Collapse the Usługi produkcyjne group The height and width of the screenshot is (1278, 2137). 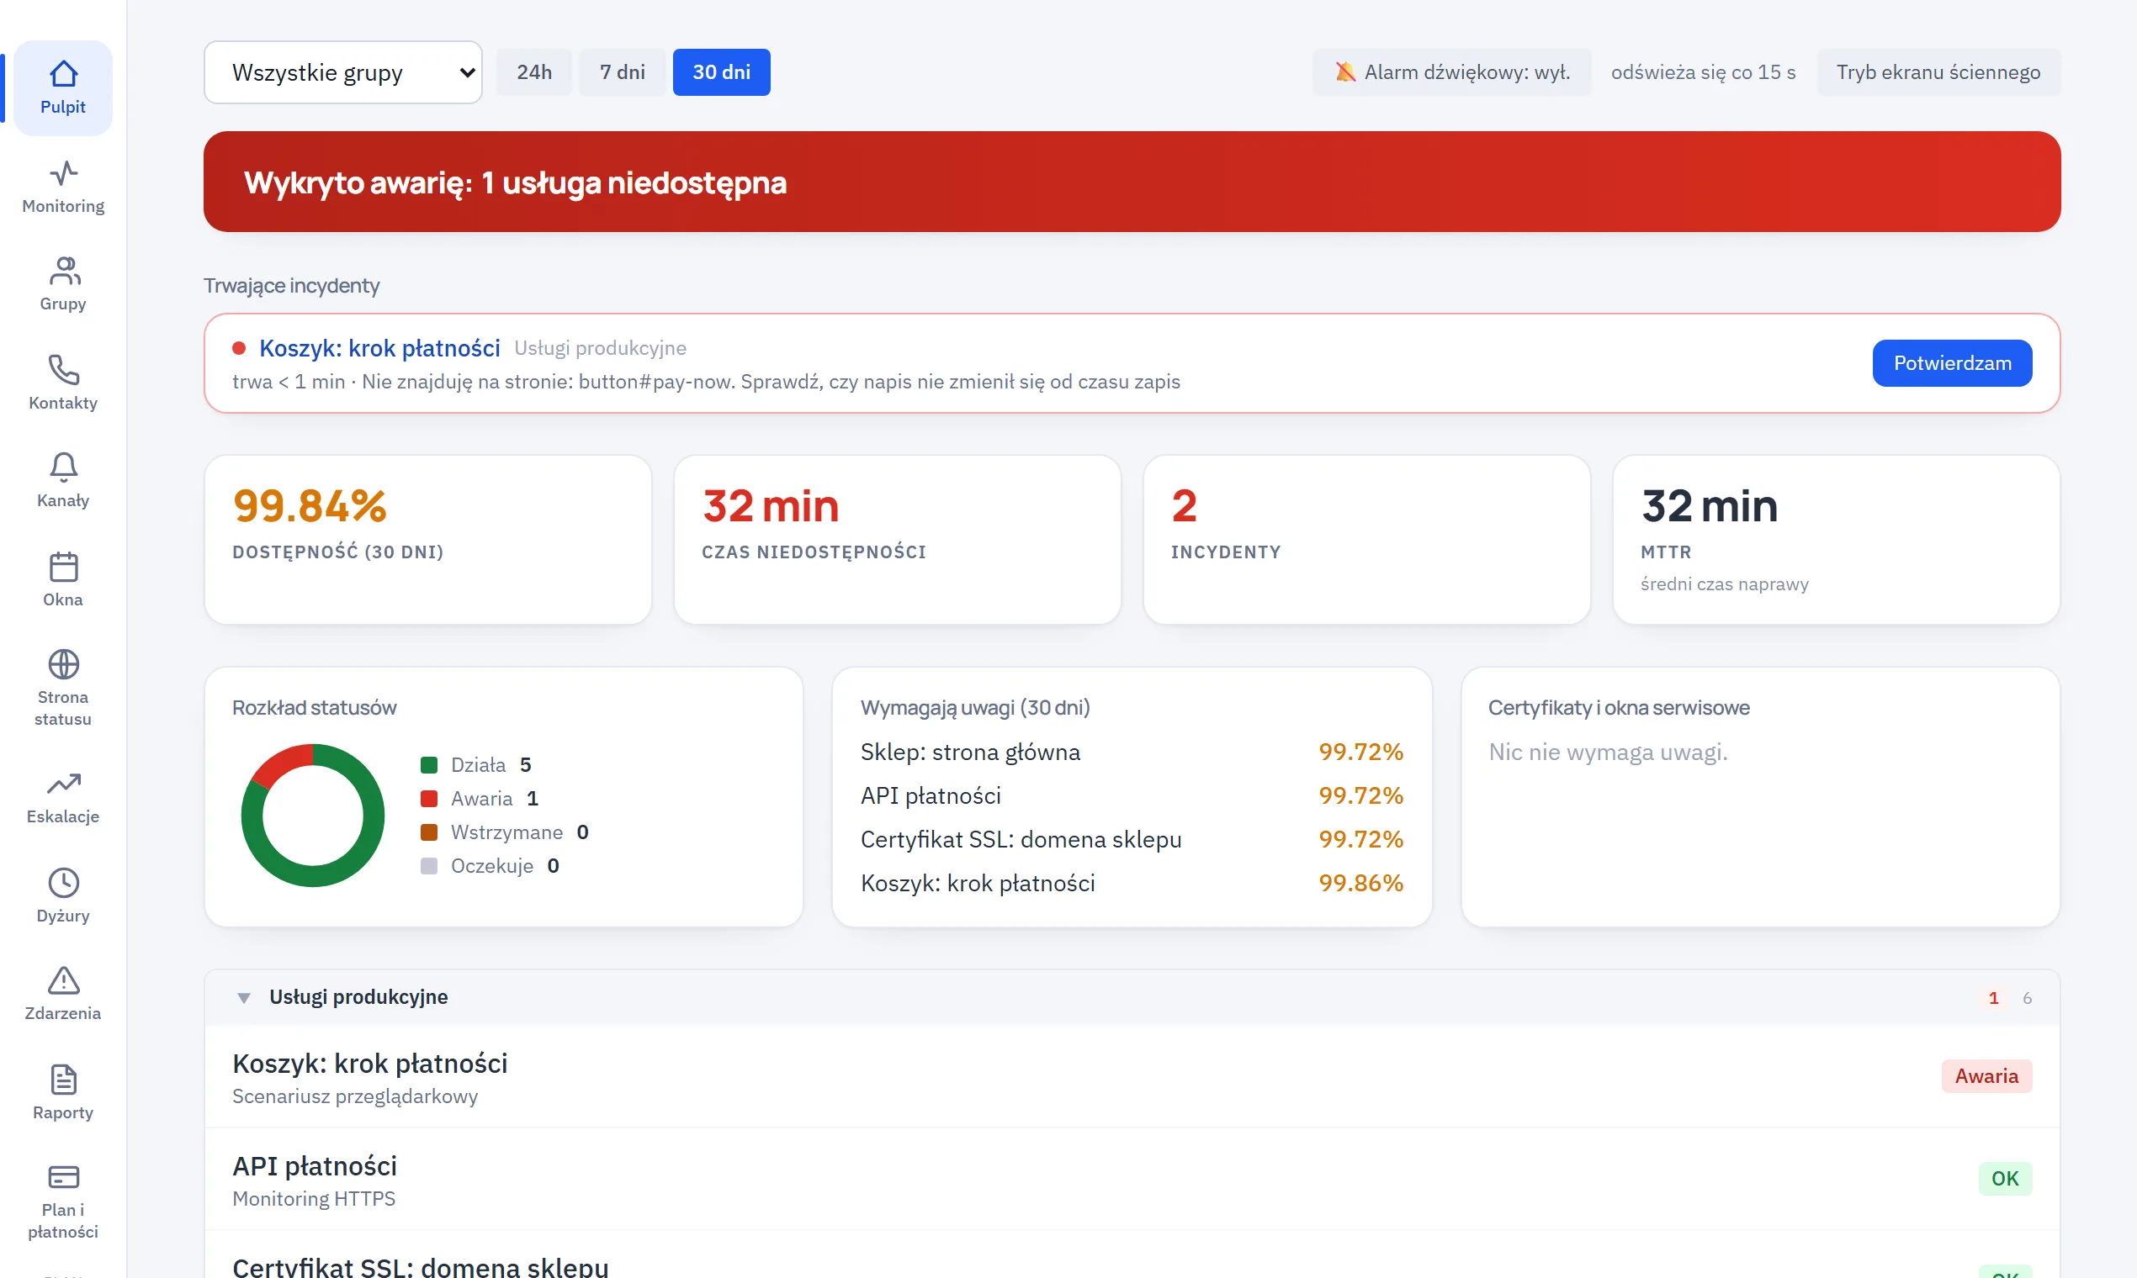click(x=244, y=997)
